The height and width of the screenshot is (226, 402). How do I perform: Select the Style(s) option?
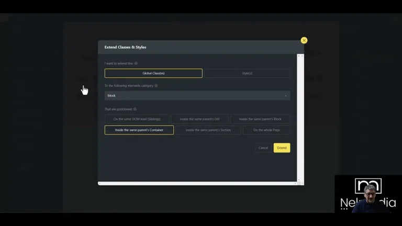(x=247, y=73)
